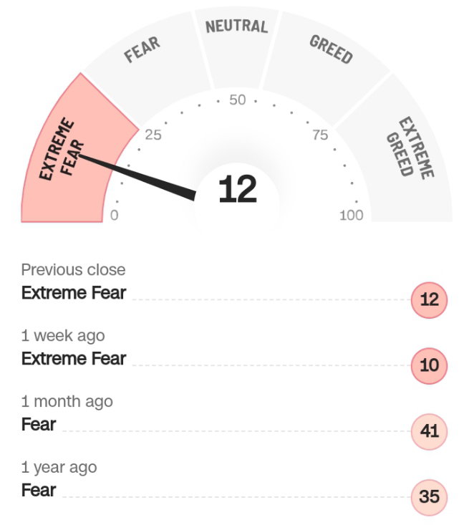Click the 50 scale marker
This screenshot has width=474, height=525.
[x=237, y=100]
